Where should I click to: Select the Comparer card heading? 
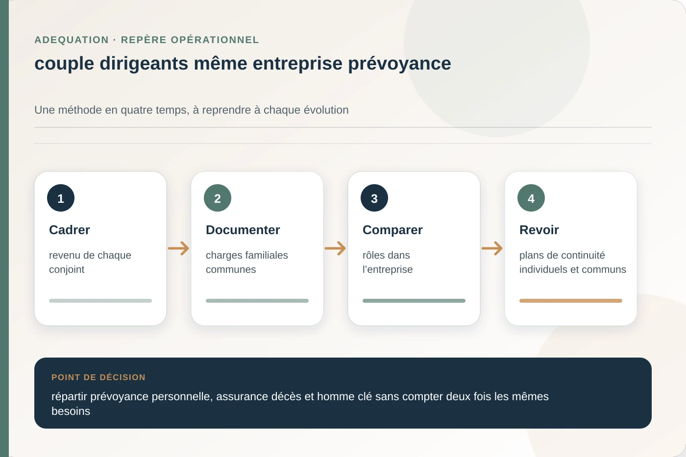(392, 230)
